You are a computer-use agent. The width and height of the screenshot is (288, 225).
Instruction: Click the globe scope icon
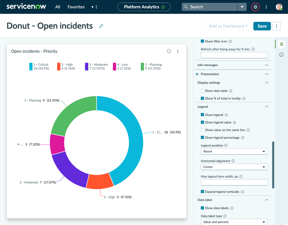click(255, 7)
